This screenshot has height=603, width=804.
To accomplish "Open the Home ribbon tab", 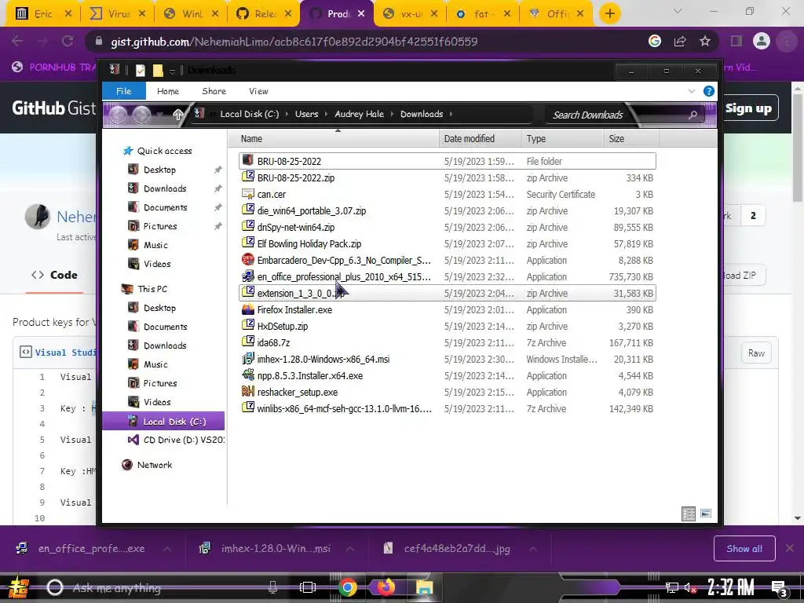I will tap(168, 91).
